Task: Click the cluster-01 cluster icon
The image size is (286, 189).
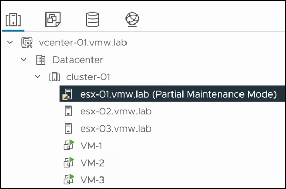Action: (54, 77)
